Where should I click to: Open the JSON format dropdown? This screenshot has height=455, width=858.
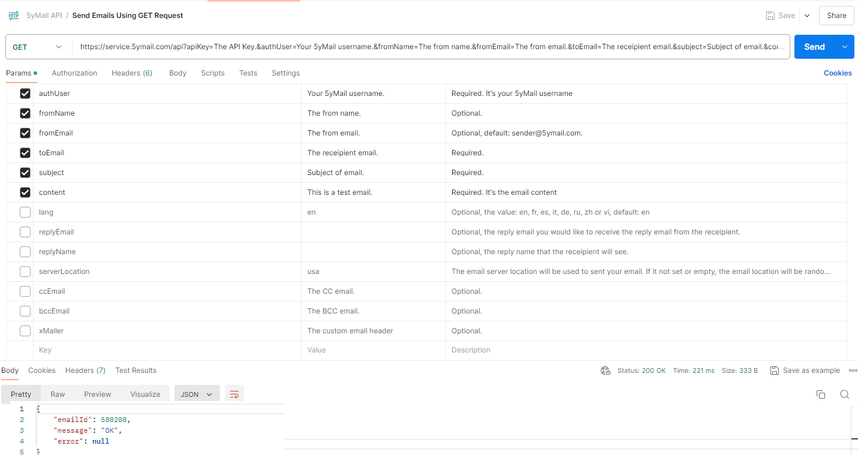click(197, 394)
